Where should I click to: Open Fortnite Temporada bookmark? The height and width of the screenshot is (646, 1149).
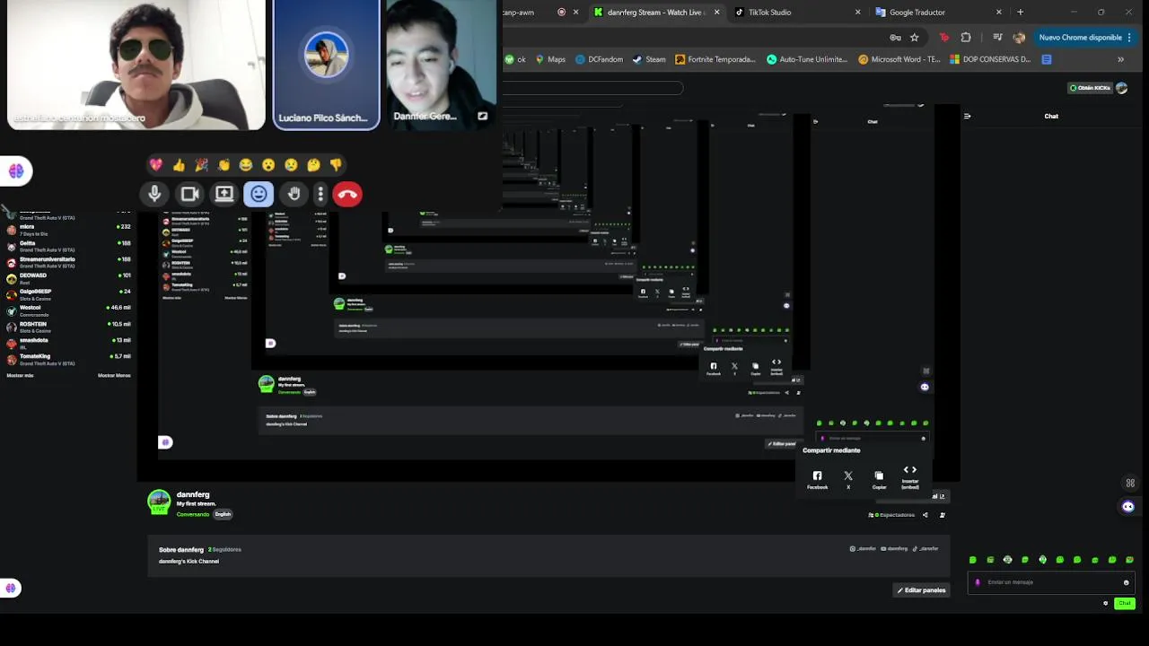[715, 59]
